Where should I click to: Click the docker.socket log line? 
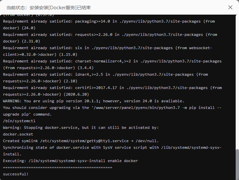18,134
